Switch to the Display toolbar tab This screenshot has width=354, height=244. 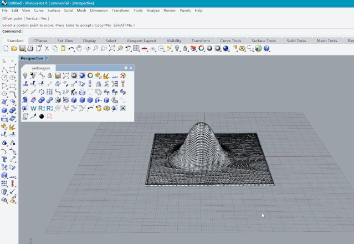click(x=89, y=40)
